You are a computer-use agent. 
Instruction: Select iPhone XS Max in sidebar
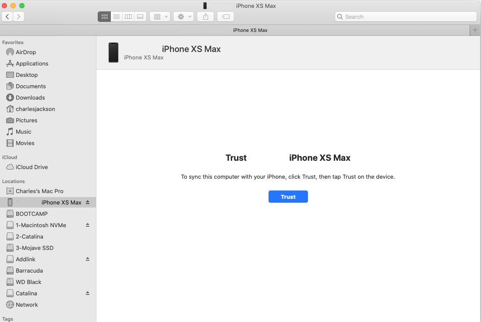tap(48, 202)
